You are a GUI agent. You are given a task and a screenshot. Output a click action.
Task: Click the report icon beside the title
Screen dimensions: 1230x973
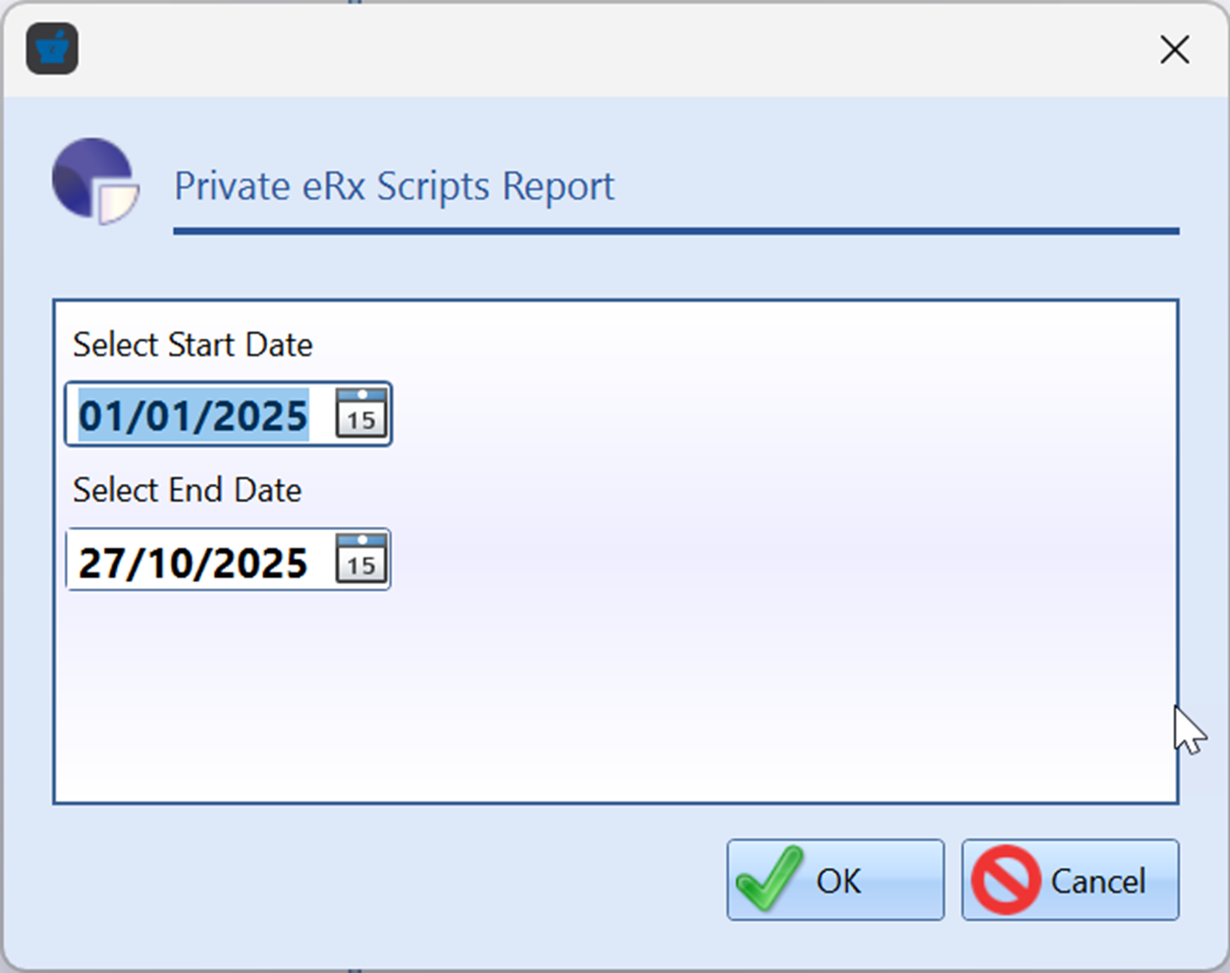(95, 182)
